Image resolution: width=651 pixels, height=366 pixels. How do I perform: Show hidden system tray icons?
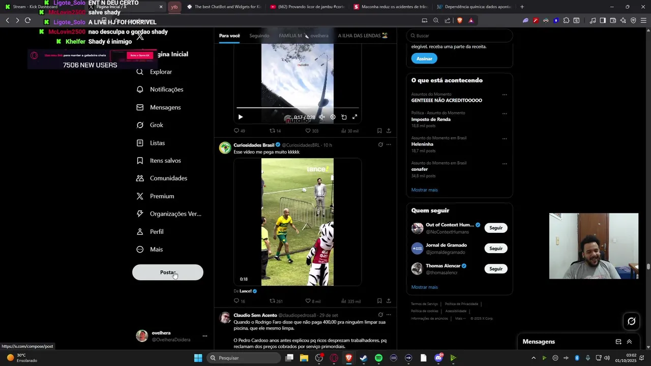tap(533, 358)
